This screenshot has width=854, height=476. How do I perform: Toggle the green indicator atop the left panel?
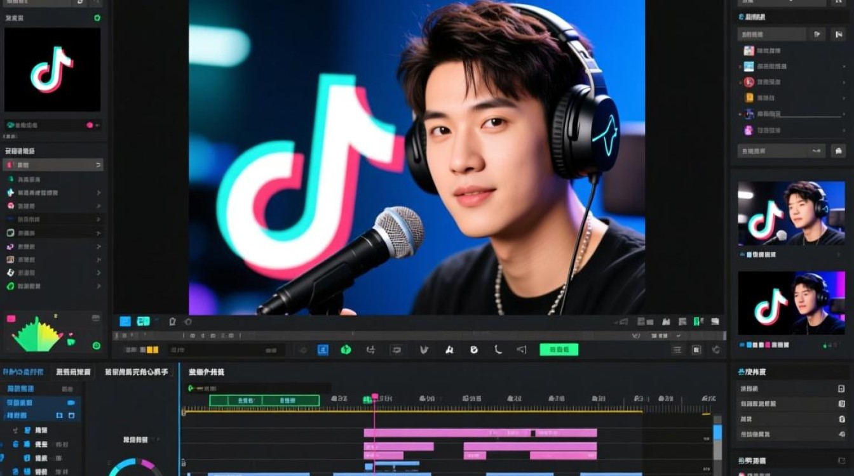[97, 18]
